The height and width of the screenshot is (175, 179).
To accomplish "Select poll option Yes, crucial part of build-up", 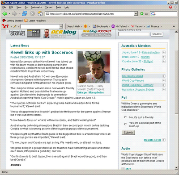I will [x=125, y=124].
